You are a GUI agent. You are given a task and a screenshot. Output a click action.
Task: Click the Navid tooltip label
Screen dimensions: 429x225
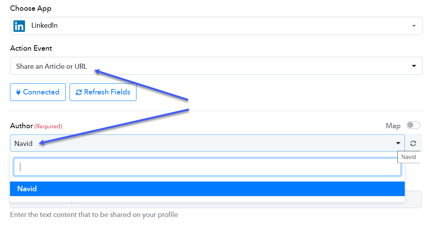coord(409,157)
